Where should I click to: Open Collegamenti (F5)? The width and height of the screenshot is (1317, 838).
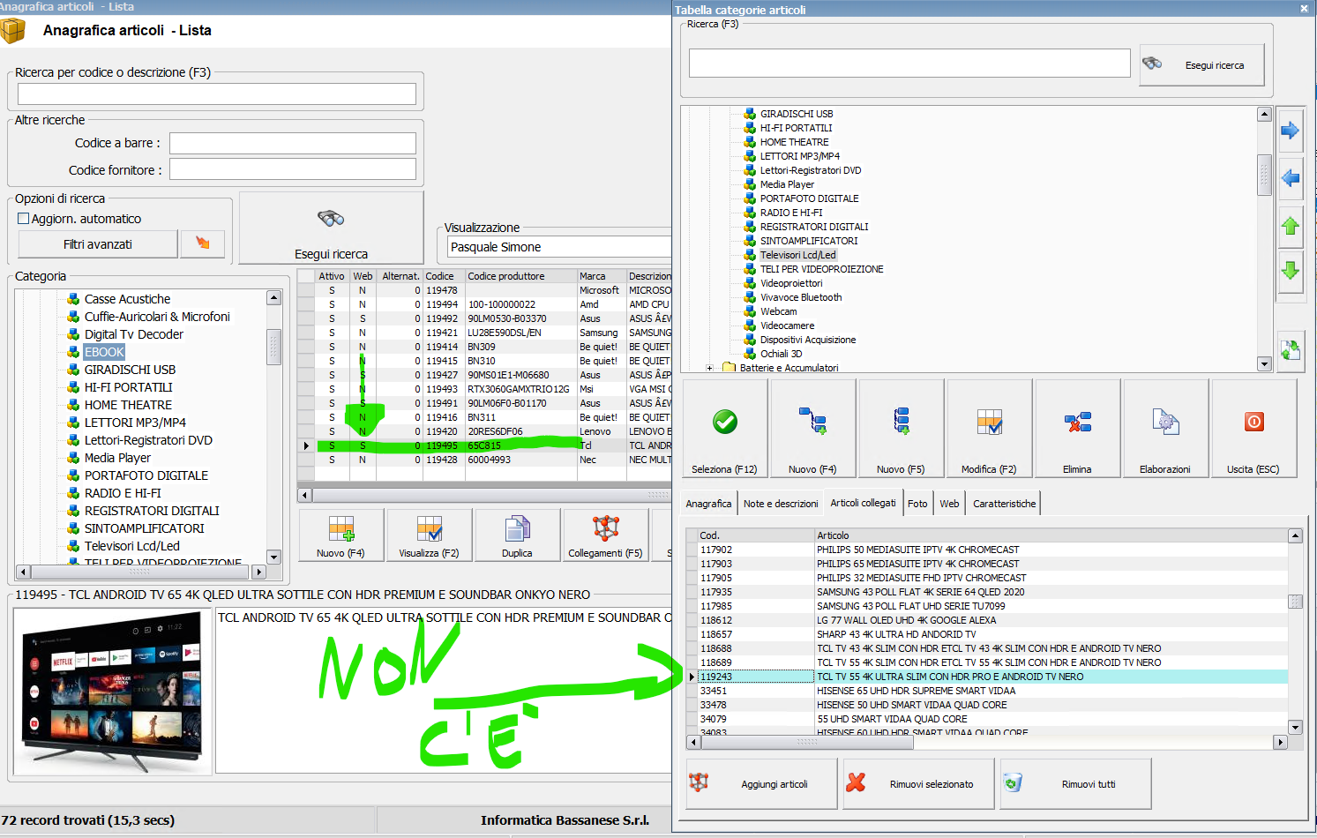point(605,535)
